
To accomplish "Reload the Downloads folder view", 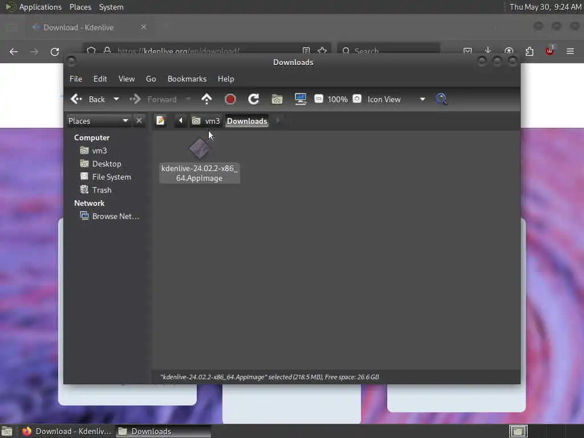I will (x=254, y=99).
